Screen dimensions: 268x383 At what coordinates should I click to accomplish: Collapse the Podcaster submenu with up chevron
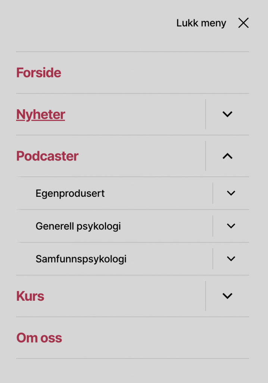[x=227, y=156]
